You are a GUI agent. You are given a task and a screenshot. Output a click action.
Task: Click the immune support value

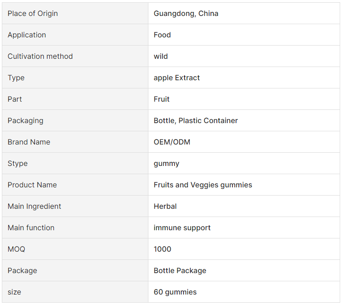pyautogui.click(x=182, y=228)
